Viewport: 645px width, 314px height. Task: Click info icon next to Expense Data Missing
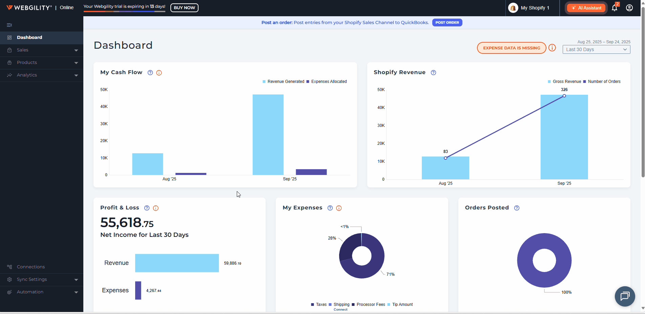pos(552,48)
